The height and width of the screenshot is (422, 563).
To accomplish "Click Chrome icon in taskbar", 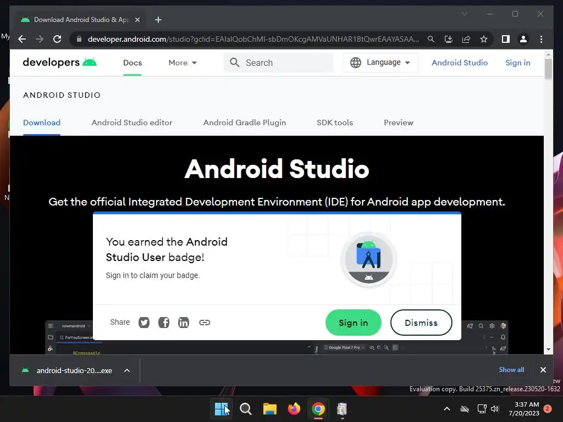I will pos(318,409).
